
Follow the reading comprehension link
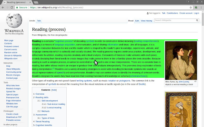146,41
